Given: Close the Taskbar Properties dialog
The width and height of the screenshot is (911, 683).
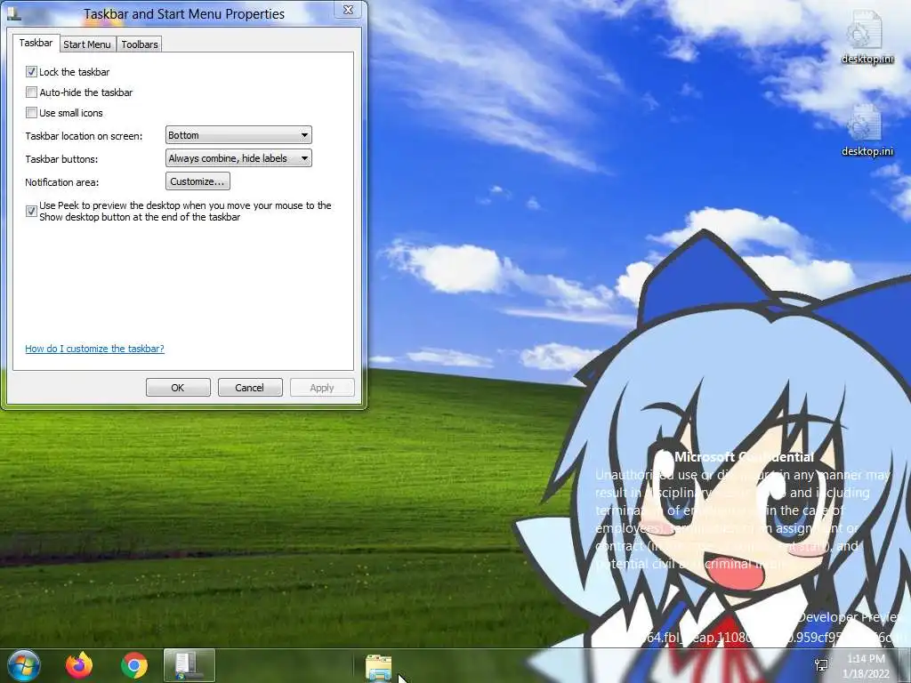Looking at the screenshot, I should tap(349, 10).
